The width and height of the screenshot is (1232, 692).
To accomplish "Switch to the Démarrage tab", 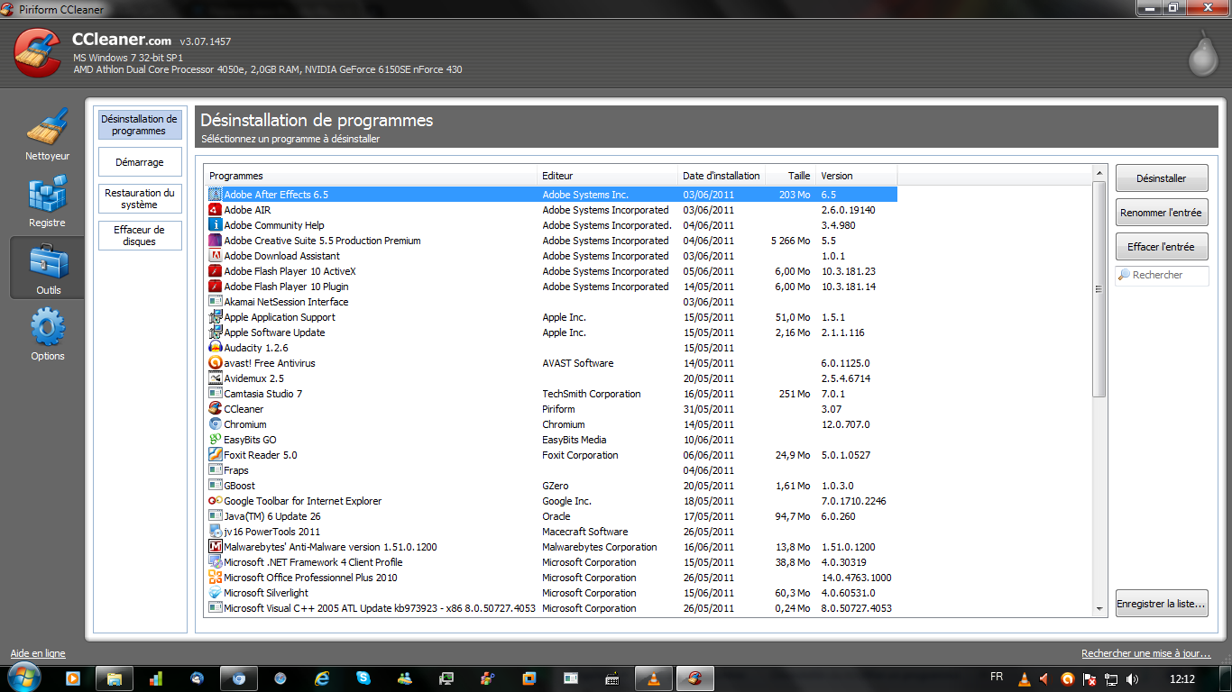I will click(x=140, y=162).
